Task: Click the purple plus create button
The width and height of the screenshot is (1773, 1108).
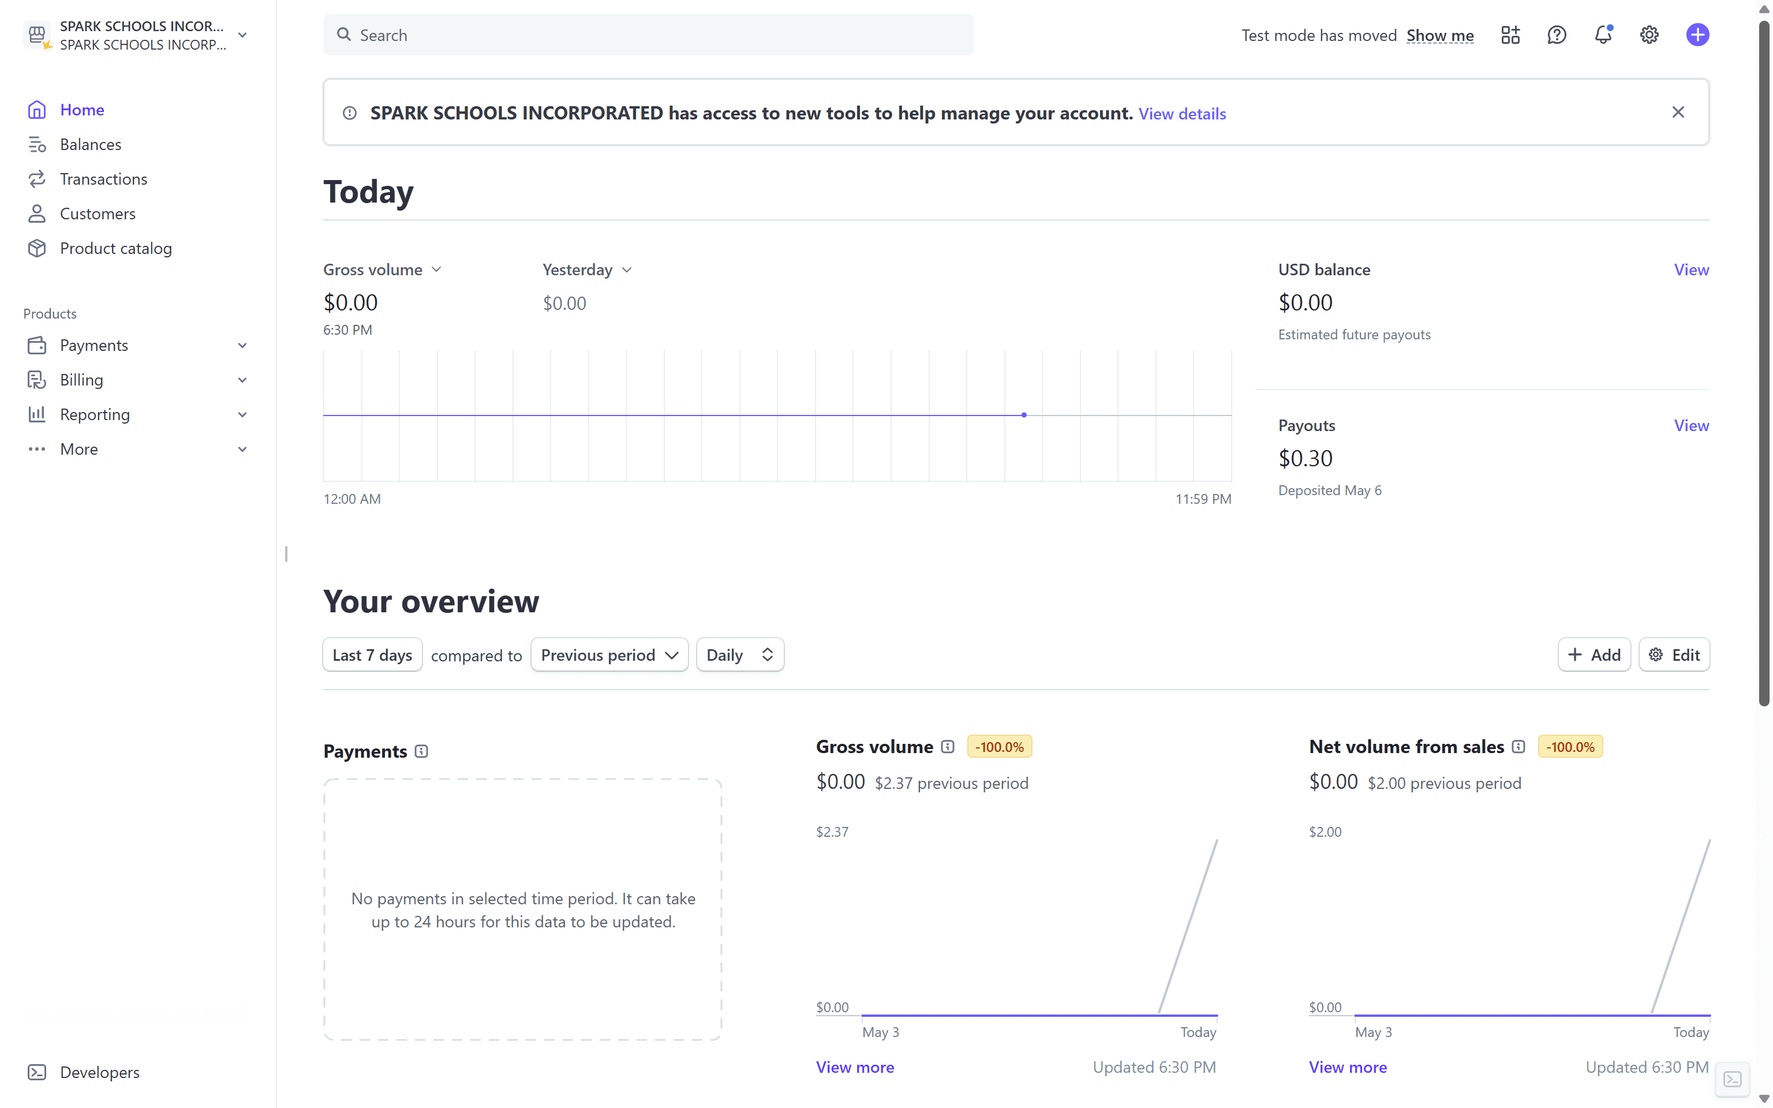Action: click(1697, 35)
